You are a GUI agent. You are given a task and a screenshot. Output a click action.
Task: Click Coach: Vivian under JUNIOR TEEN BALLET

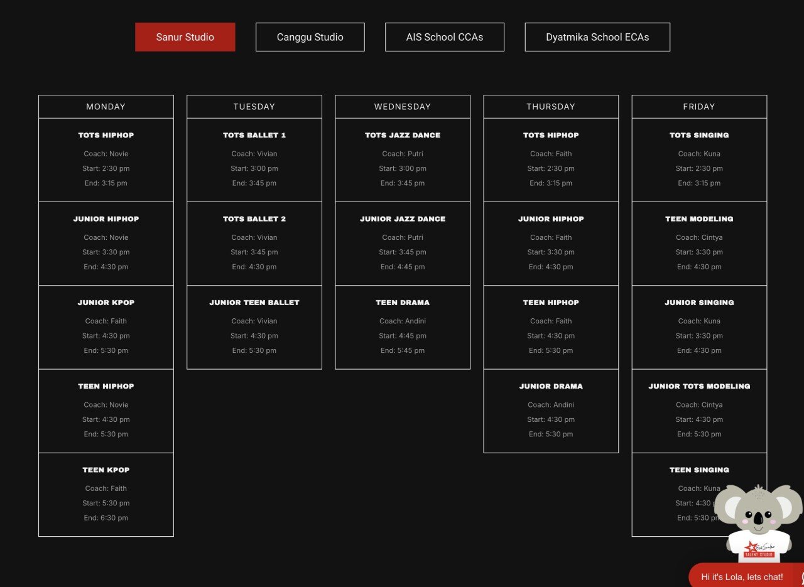(254, 321)
